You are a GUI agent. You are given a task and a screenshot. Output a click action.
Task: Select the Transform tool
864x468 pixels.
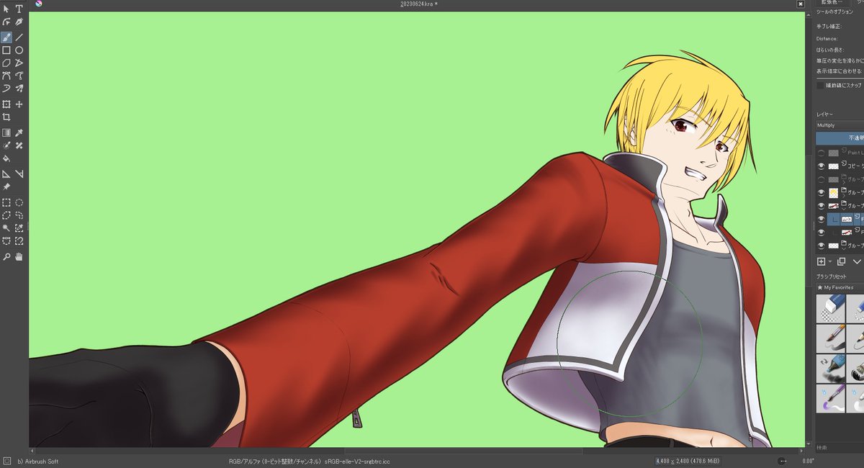pyautogui.click(x=6, y=104)
